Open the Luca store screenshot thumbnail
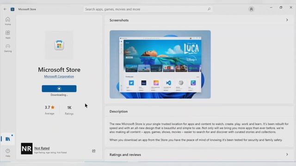Viewport: 296px width, 166px height. (x=160, y=65)
